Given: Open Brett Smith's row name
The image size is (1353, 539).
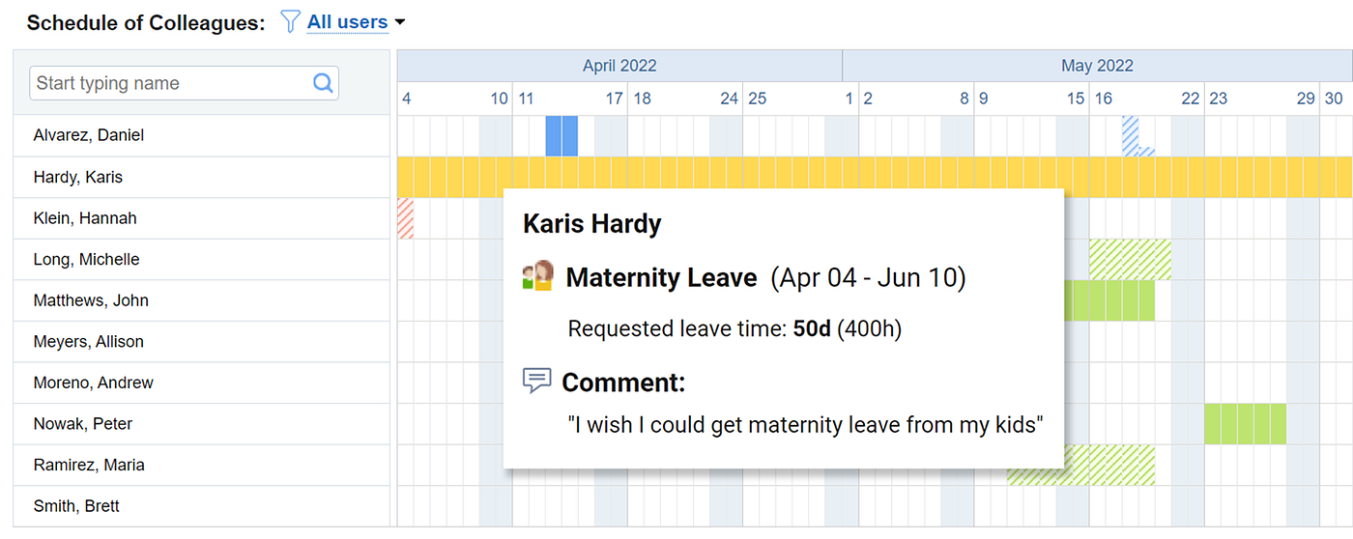Looking at the screenshot, I should (76, 506).
